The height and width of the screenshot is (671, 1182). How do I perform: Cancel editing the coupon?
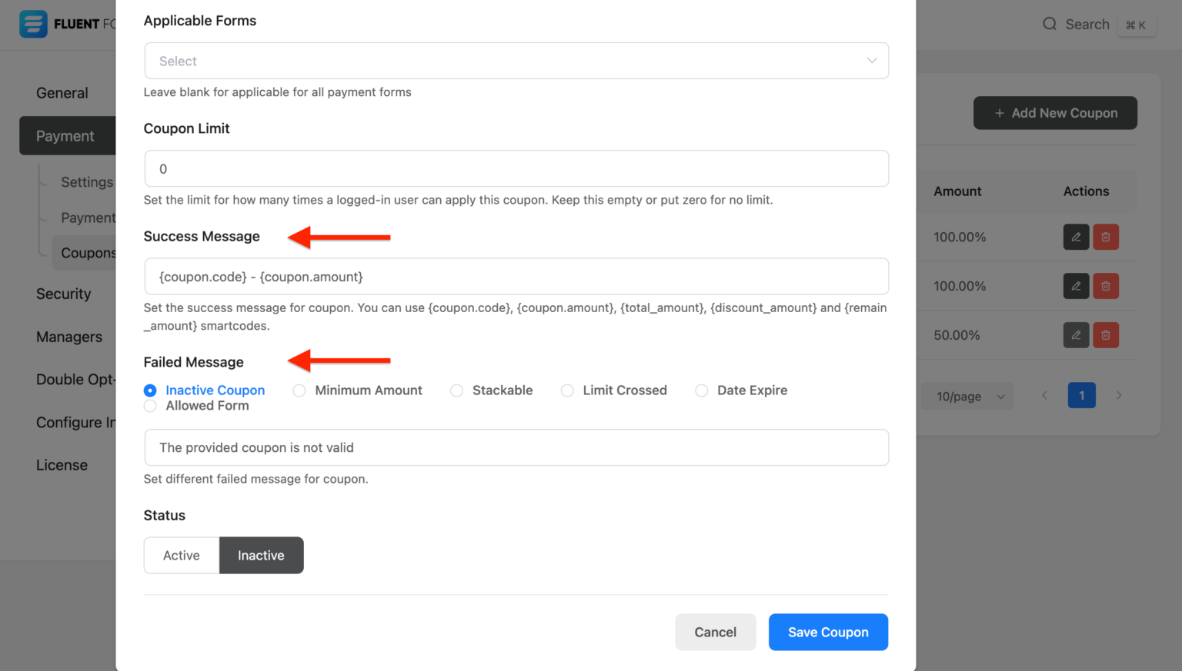(715, 632)
